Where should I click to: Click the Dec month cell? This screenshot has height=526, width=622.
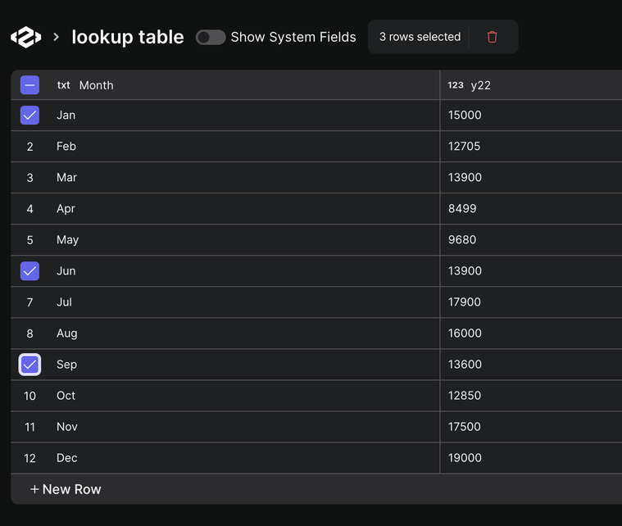[x=244, y=458]
